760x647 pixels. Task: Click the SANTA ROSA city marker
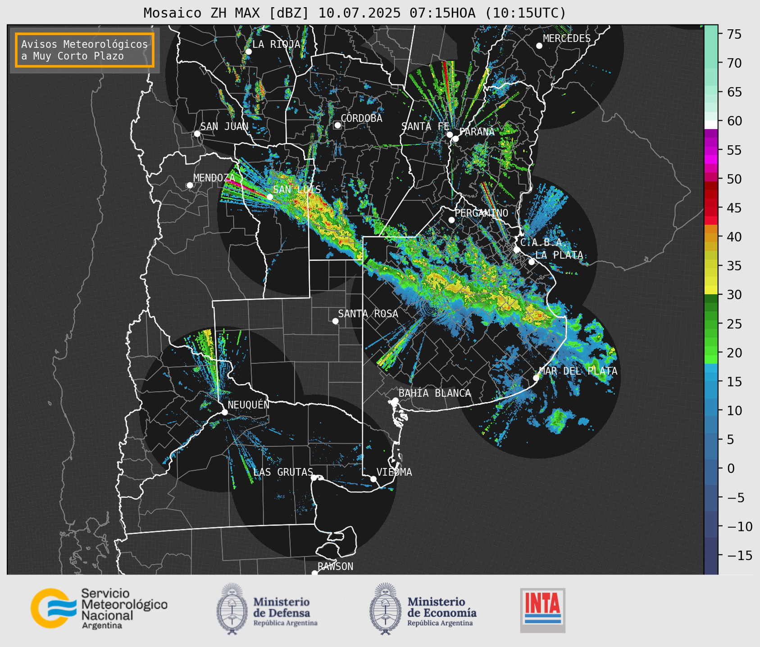[x=335, y=321]
